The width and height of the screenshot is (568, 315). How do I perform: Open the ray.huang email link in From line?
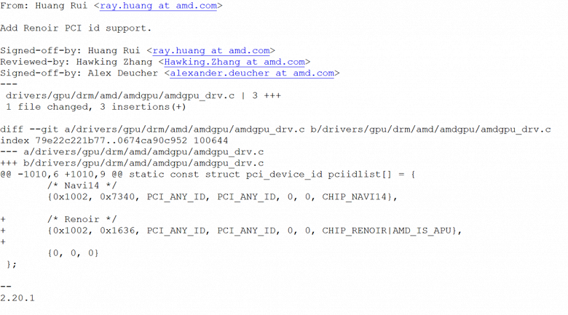pyautogui.click(x=158, y=6)
